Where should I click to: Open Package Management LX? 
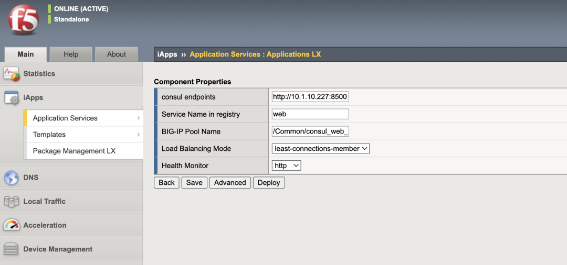coord(74,151)
